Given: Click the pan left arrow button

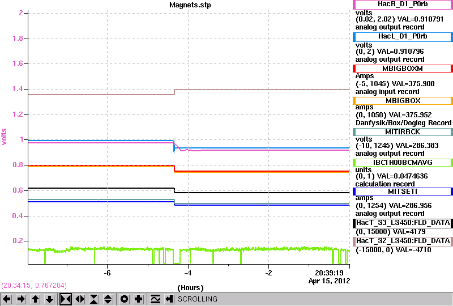Looking at the screenshot, I should pyautogui.click(x=7, y=299).
